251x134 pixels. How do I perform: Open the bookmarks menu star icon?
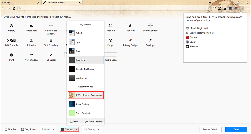220,8
